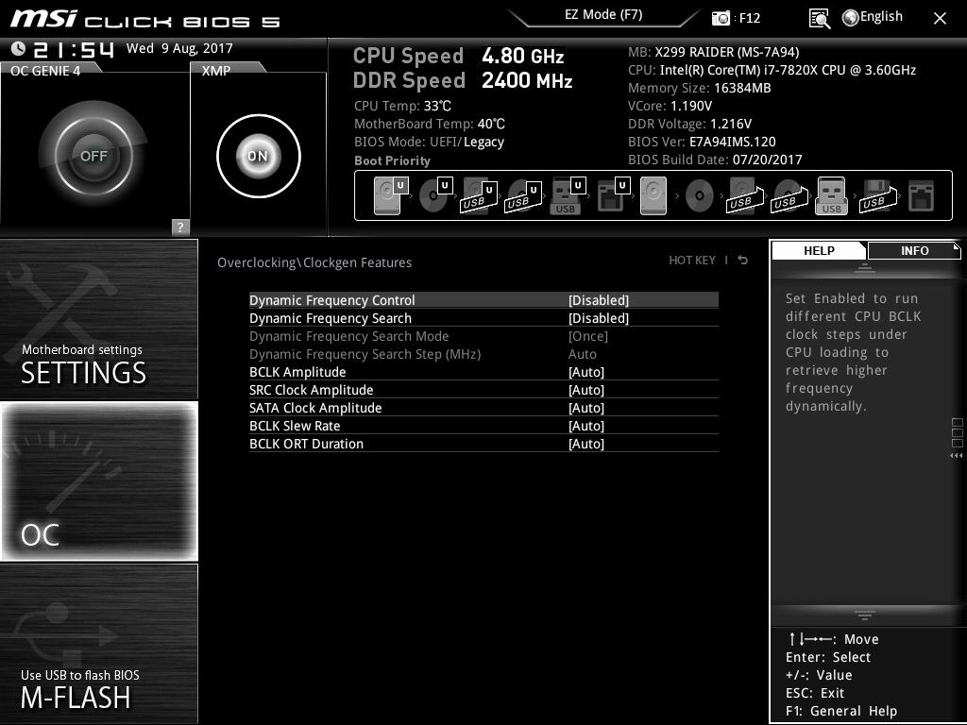Open M-FLASH BIOS flashing section
Image resolution: width=967 pixels, height=725 pixels.
pyautogui.click(x=98, y=644)
